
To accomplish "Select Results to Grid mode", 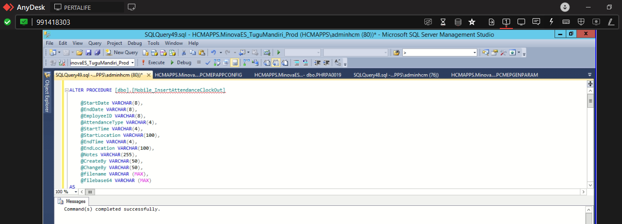I will click(275, 63).
